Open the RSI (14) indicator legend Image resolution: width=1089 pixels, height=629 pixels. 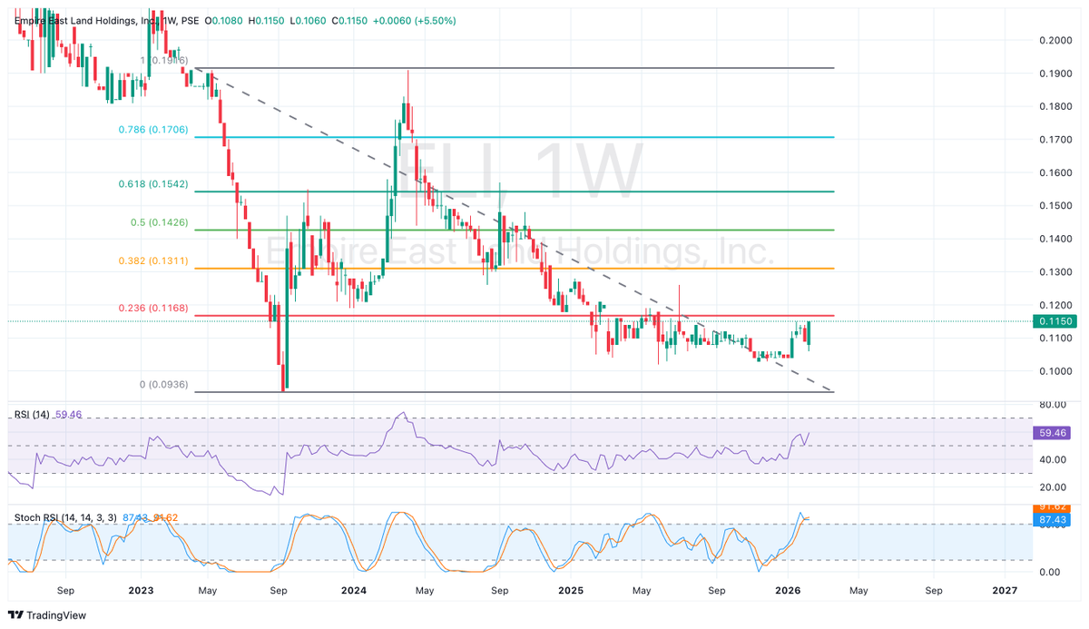(33, 415)
